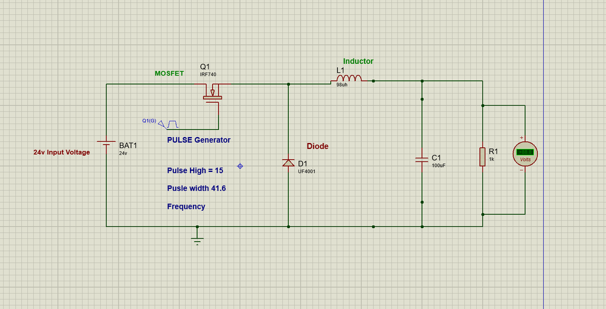Click the L1 reference label

click(x=340, y=70)
